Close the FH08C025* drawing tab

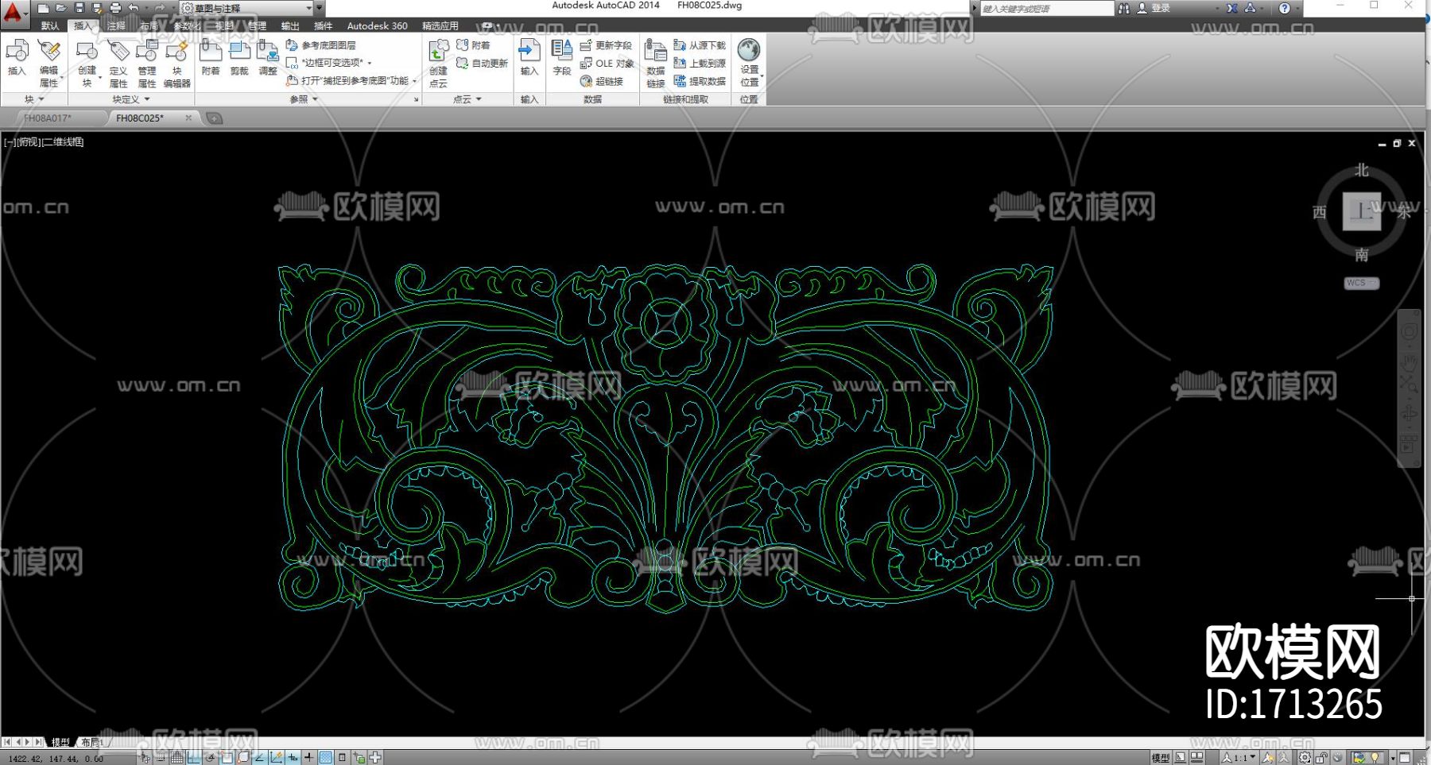click(x=188, y=118)
